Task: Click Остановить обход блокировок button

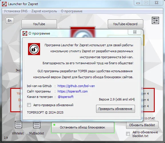Action: [83, 127]
